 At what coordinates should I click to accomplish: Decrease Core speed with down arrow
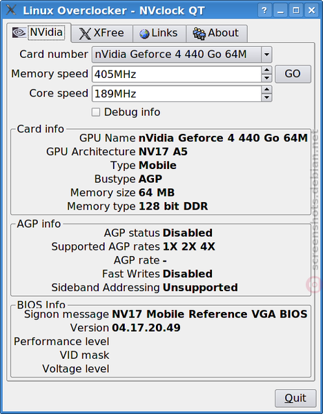(x=266, y=98)
